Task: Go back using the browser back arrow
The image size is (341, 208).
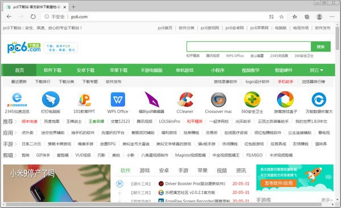Action: tap(9, 16)
